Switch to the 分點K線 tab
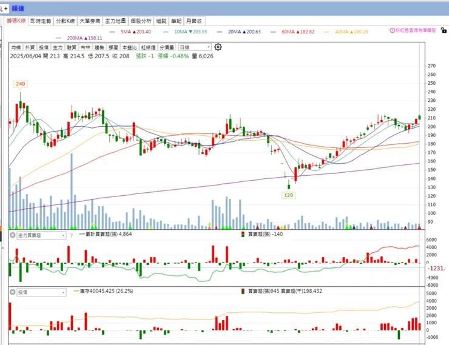Image resolution: width=449 pixels, height=345 pixels. tap(66, 21)
